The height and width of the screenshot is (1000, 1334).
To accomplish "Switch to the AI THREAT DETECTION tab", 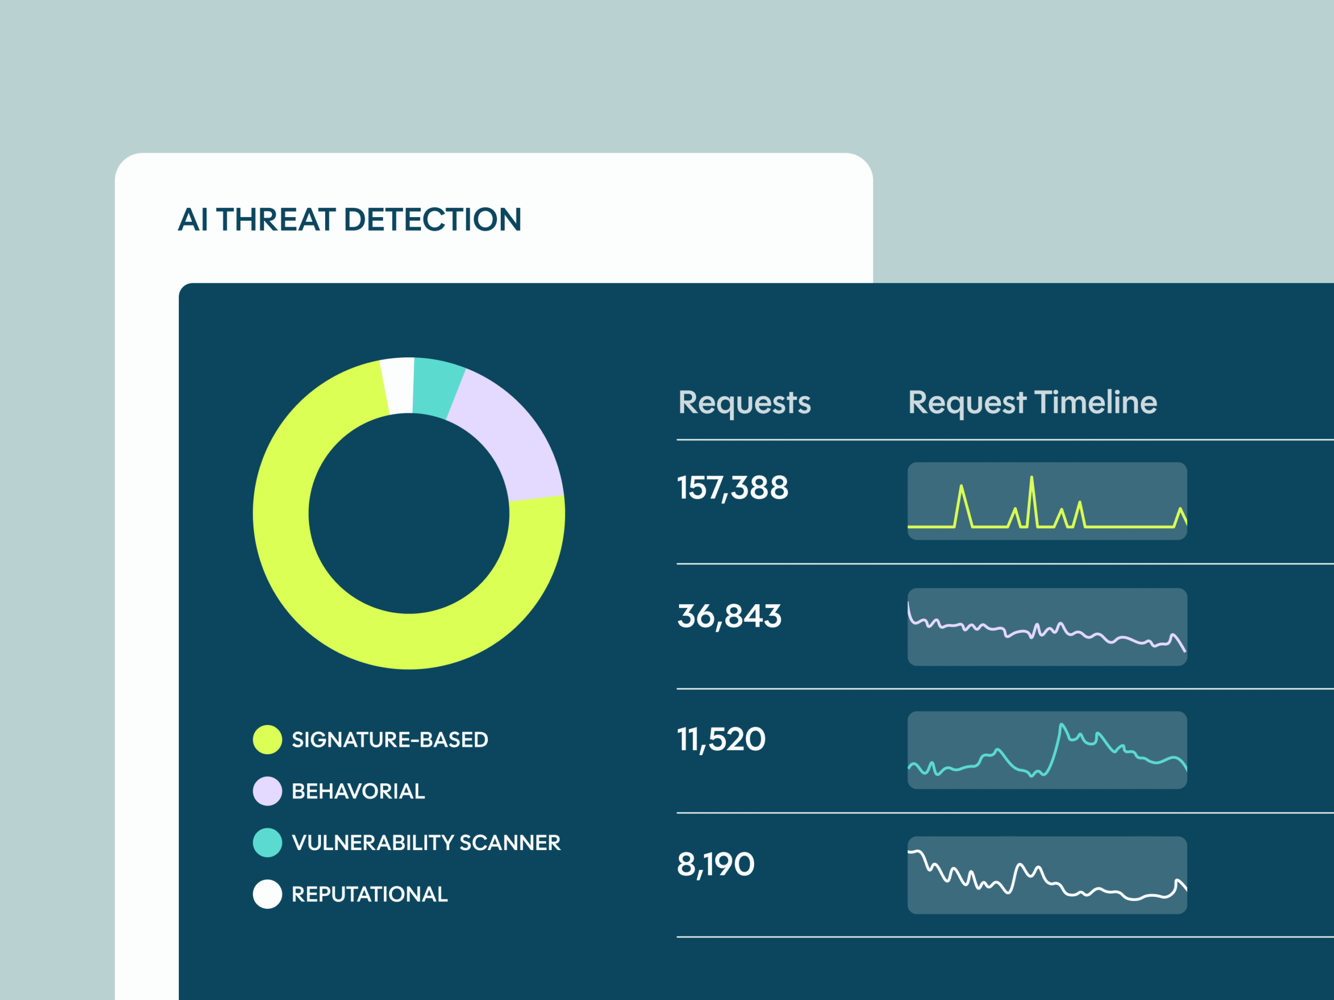I will [x=350, y=220].
